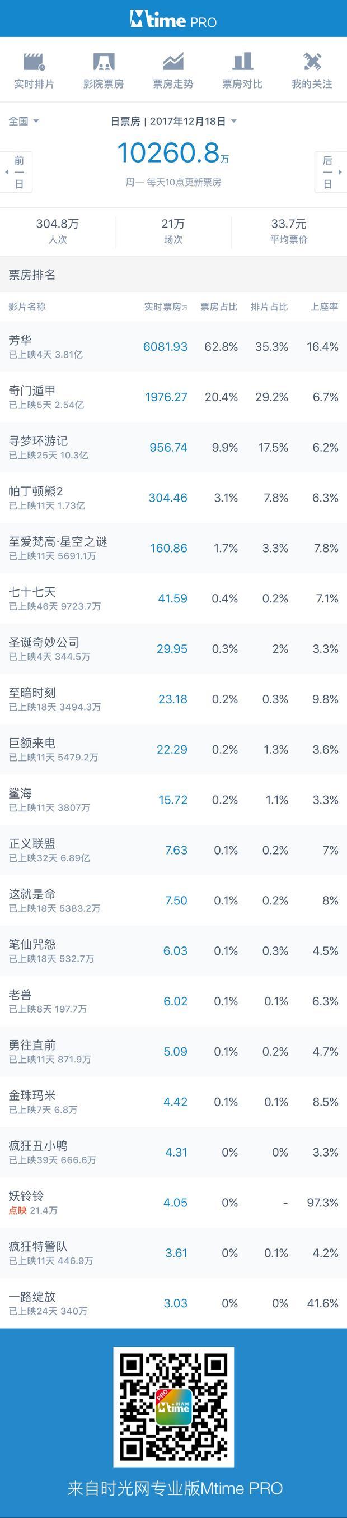Tap the 来自时光网专业版Mtime PRO footer text
Viewport: 347px width, 1518px height.
[175, 1488]
